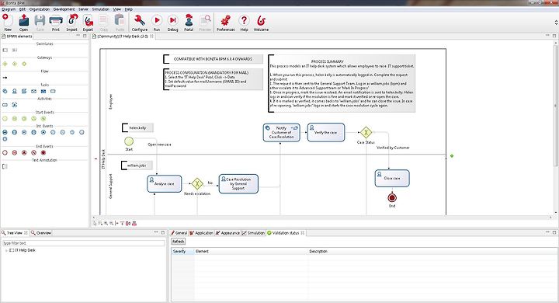Collapse the IT Help Desk pool
The image size is (559, 303).
click(95, 158)
